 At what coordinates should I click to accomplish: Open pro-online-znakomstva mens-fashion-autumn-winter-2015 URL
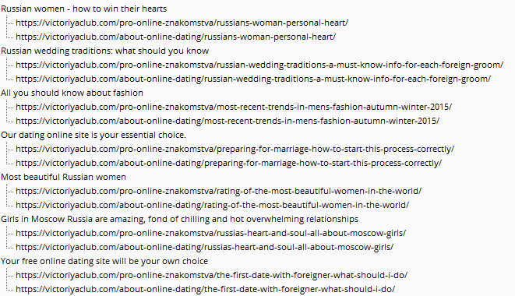pos(234,107)
